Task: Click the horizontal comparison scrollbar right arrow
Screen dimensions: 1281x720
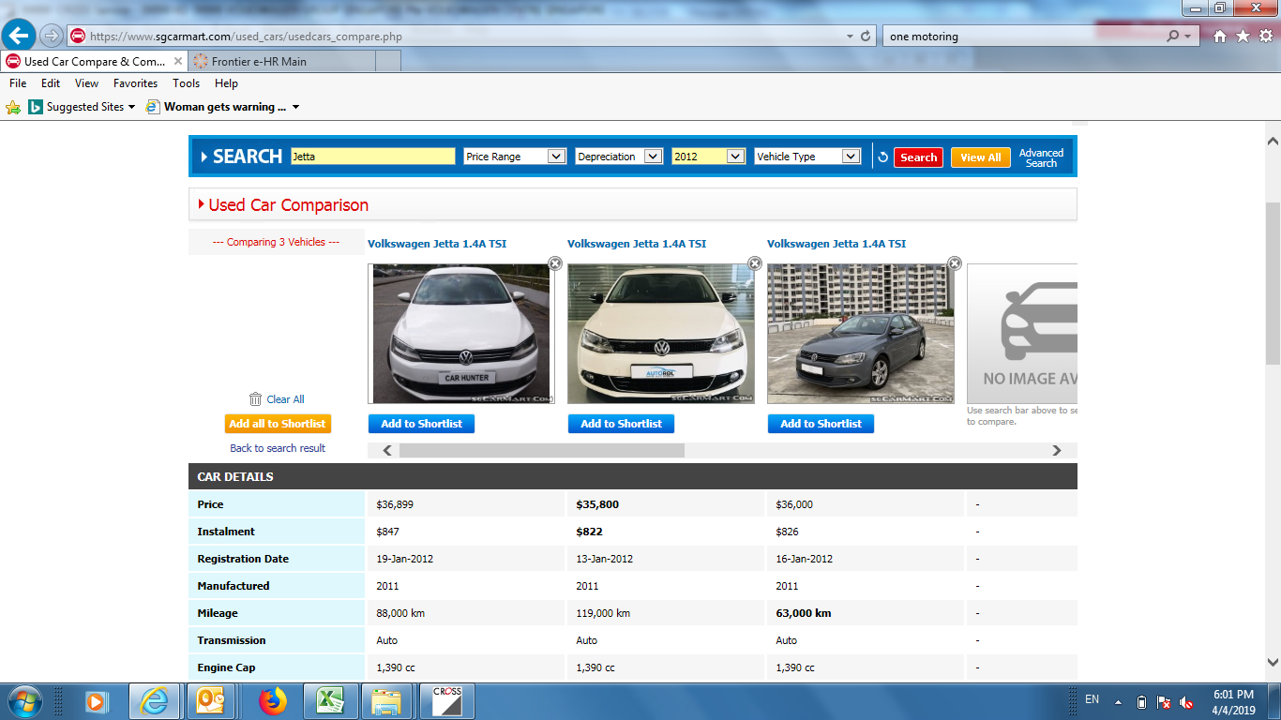Action: pos(1057,451)
